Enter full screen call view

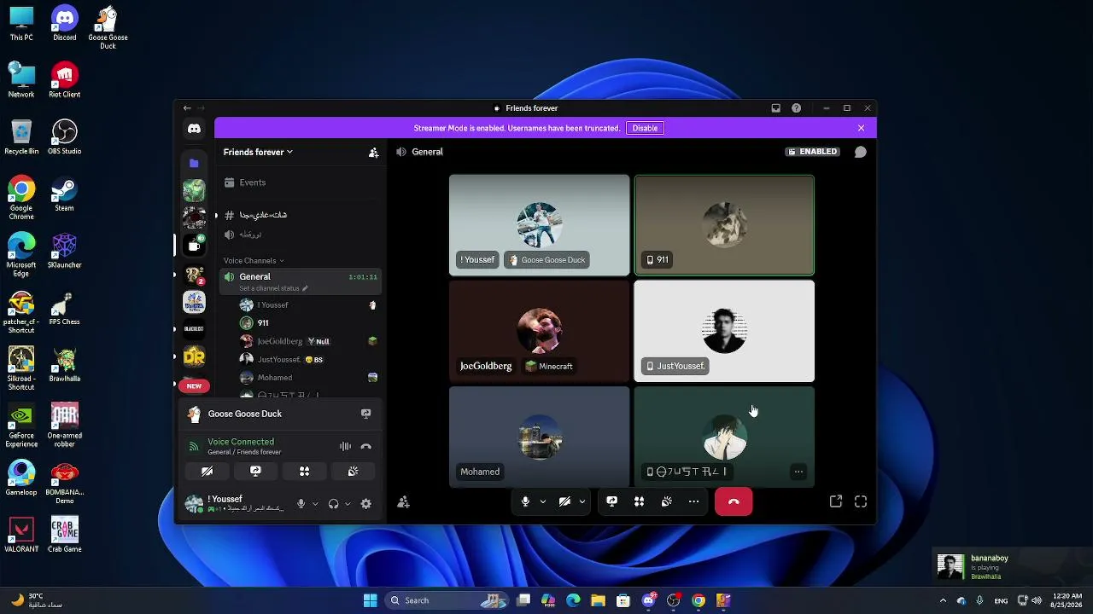(861, 501)
